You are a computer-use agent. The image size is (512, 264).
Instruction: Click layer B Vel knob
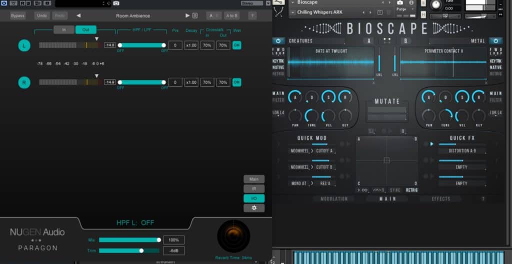462,116
